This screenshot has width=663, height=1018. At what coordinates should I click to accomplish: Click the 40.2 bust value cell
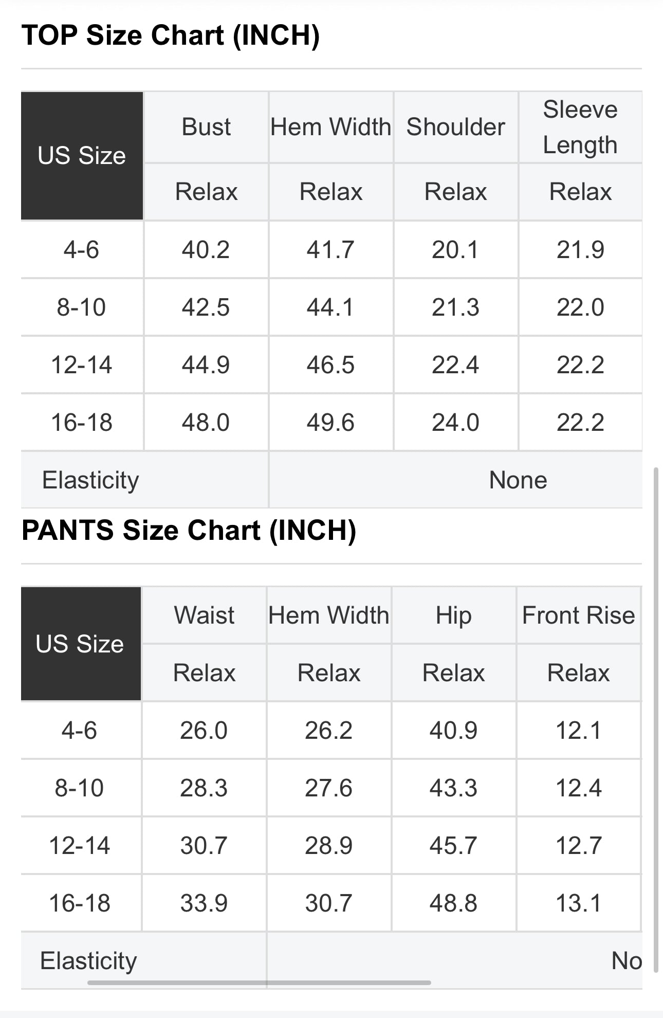point(206,250)
